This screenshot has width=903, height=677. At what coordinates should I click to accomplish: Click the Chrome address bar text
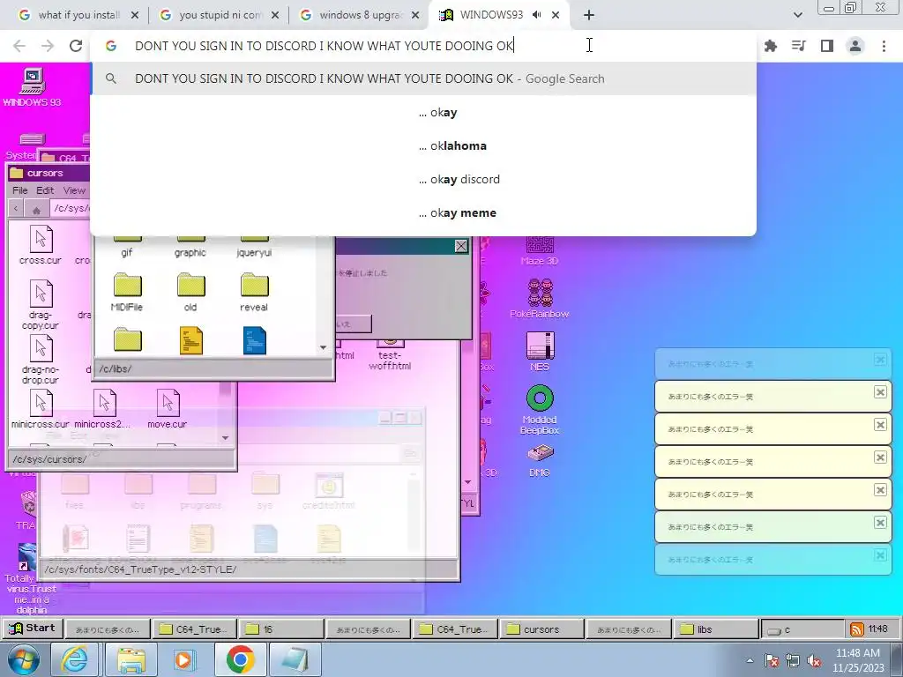pyautogui.click(x=324, y=46)
